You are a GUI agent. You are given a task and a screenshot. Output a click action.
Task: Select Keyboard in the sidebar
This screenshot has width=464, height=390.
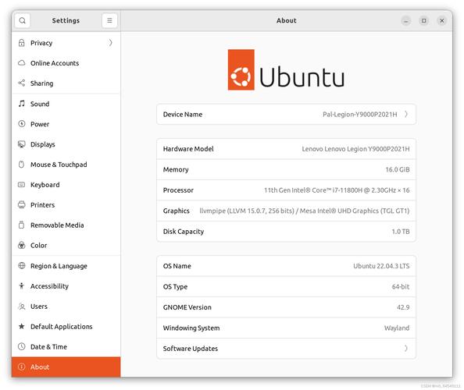click(x=66, y=185)
